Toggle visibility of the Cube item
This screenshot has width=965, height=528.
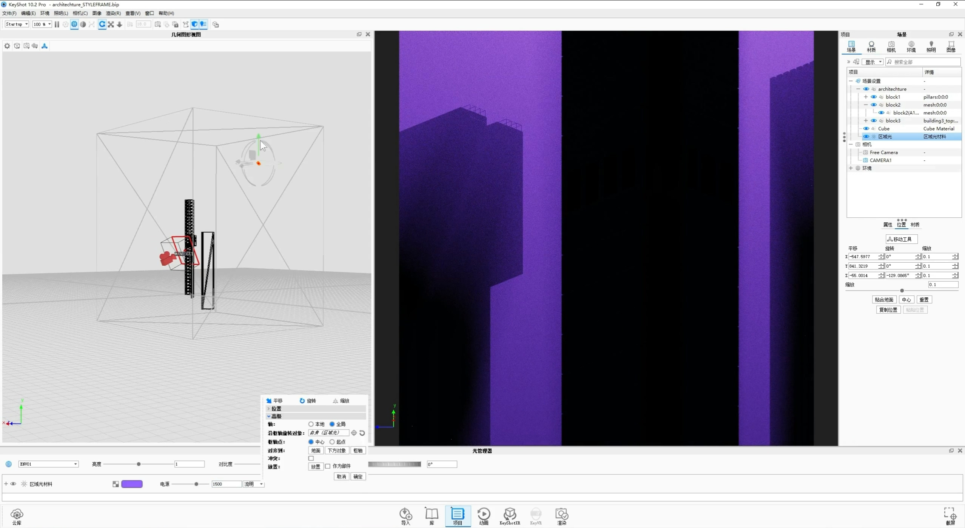point(866,128)
